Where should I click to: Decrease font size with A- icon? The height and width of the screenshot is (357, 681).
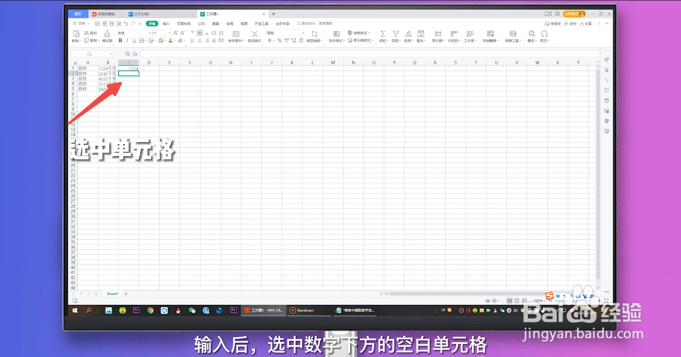coord(182,33)
